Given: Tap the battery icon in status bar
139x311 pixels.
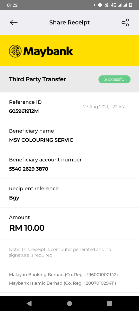Looking at the screenshot, I should [x=131, y=5].
